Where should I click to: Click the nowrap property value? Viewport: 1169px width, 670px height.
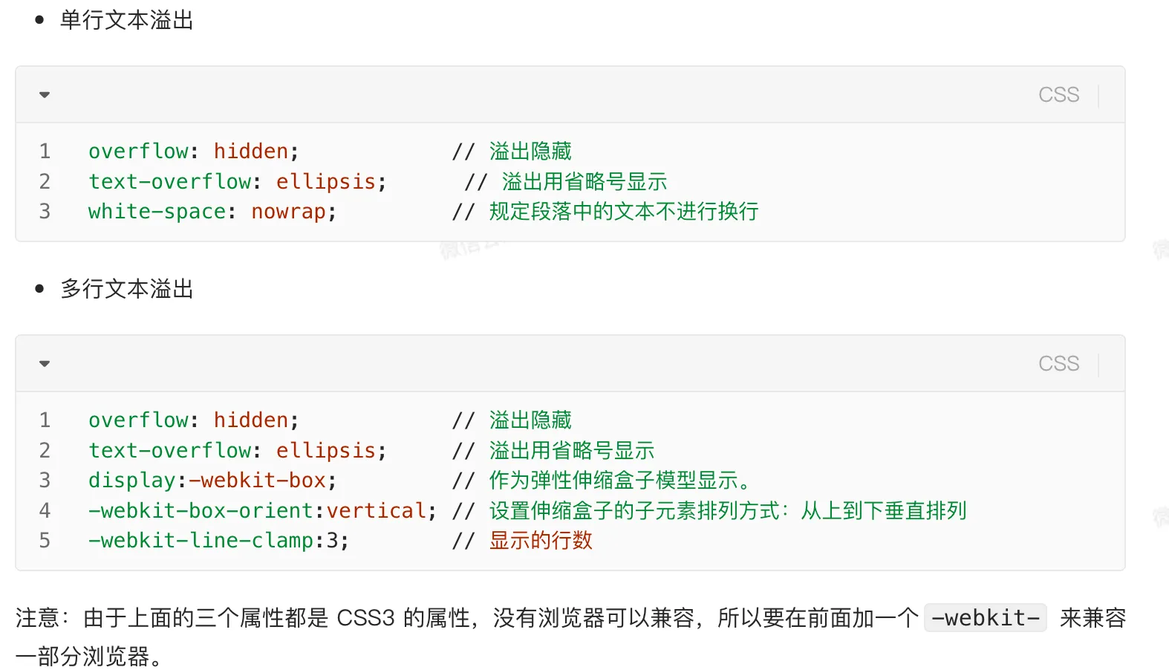pyautogui.click(x=288, y=212)
